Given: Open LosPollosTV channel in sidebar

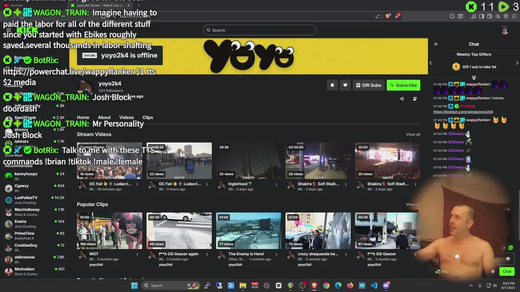Looking at the screenshot, I should 35,200.
